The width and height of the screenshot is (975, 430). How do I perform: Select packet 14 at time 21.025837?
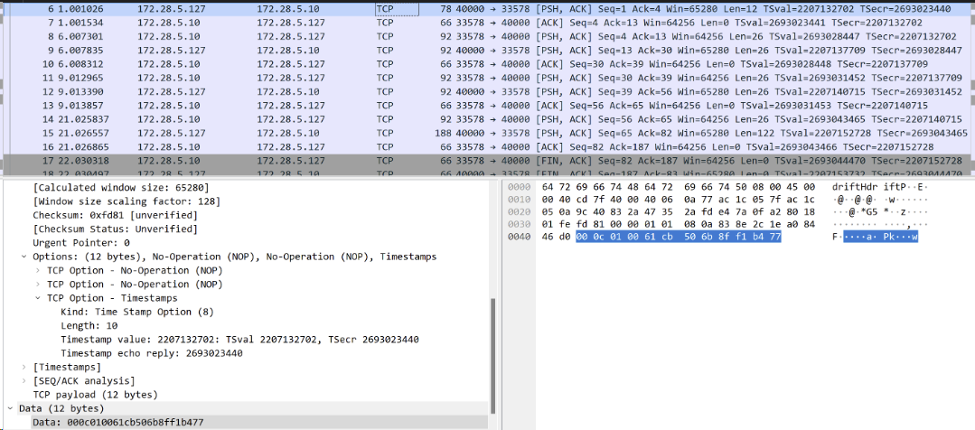(x=488, y=118)
